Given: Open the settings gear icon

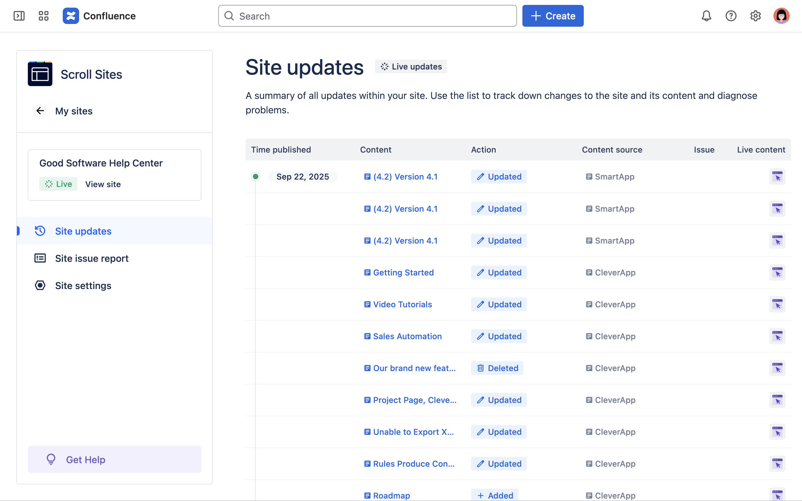Looking at the screenshot, I should (755, 16).
